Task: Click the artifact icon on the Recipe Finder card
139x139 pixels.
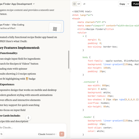Action: (55, 29)
